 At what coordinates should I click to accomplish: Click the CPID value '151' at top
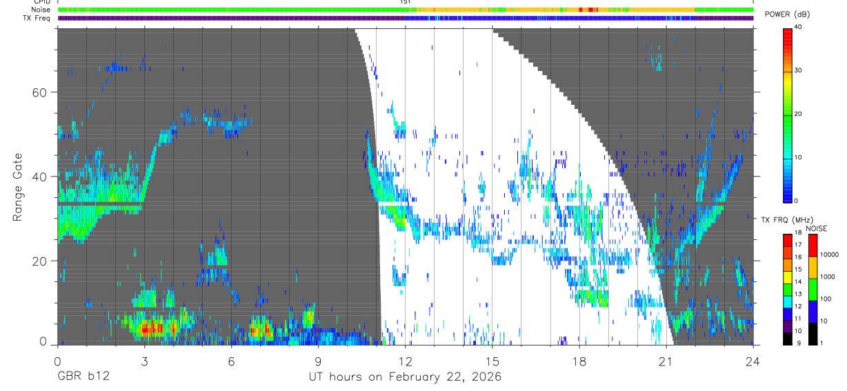click(x=405, y=2)
